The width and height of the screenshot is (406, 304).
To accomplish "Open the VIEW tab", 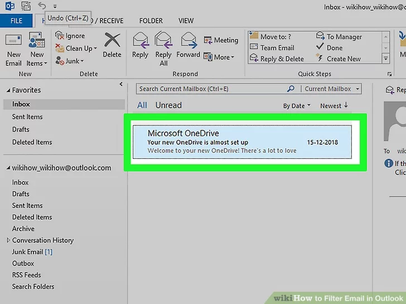I will click(x=186, y=21).
